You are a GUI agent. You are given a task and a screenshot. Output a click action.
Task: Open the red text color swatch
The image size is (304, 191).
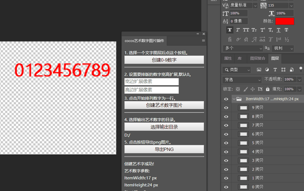[284, 21]
